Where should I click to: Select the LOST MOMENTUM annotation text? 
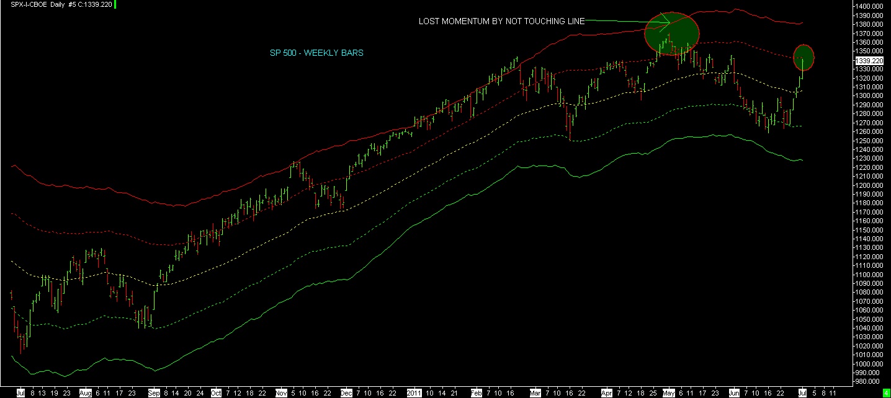click(x=501, y=22)
